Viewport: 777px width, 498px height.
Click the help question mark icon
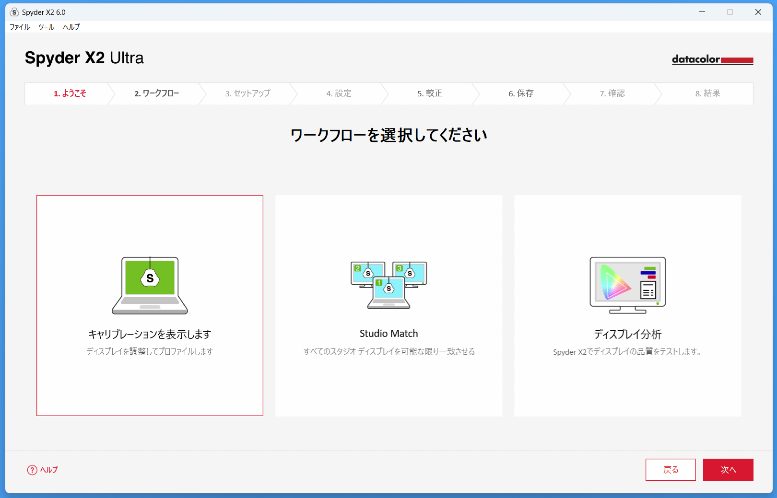pyautogui.click(x=32, y=470)
